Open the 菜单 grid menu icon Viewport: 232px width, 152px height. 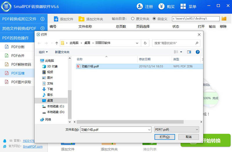click(x=183, y=6)
